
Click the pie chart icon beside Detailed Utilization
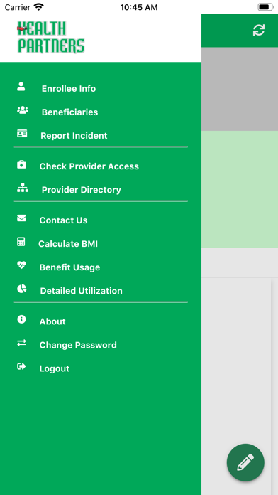(x=22, y=289)
